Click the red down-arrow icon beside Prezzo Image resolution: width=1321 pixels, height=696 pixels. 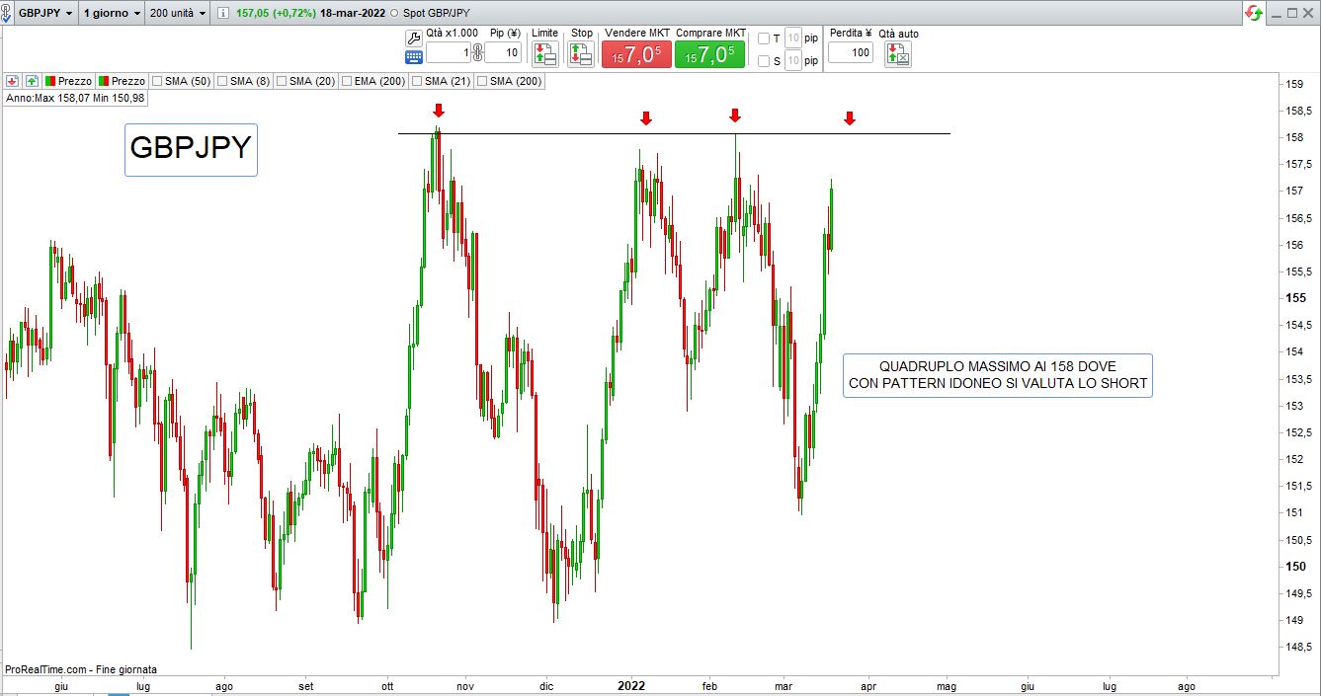tap(13, 81)
